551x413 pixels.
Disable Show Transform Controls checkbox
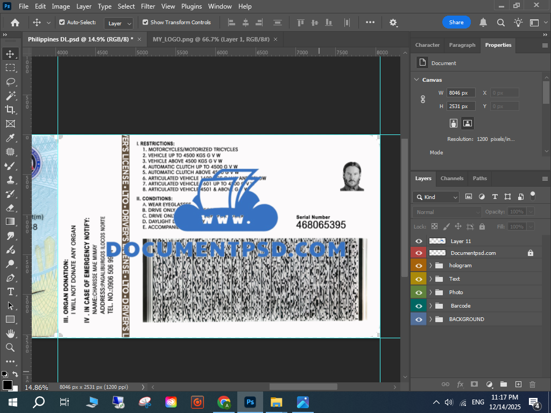tap(145, 23)
